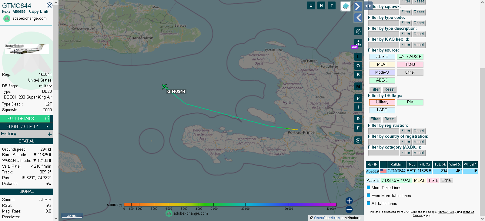Open the FULL DETAILS page
Image resolution: width=485 pixels, height=221 pixels.
(25, 119)
